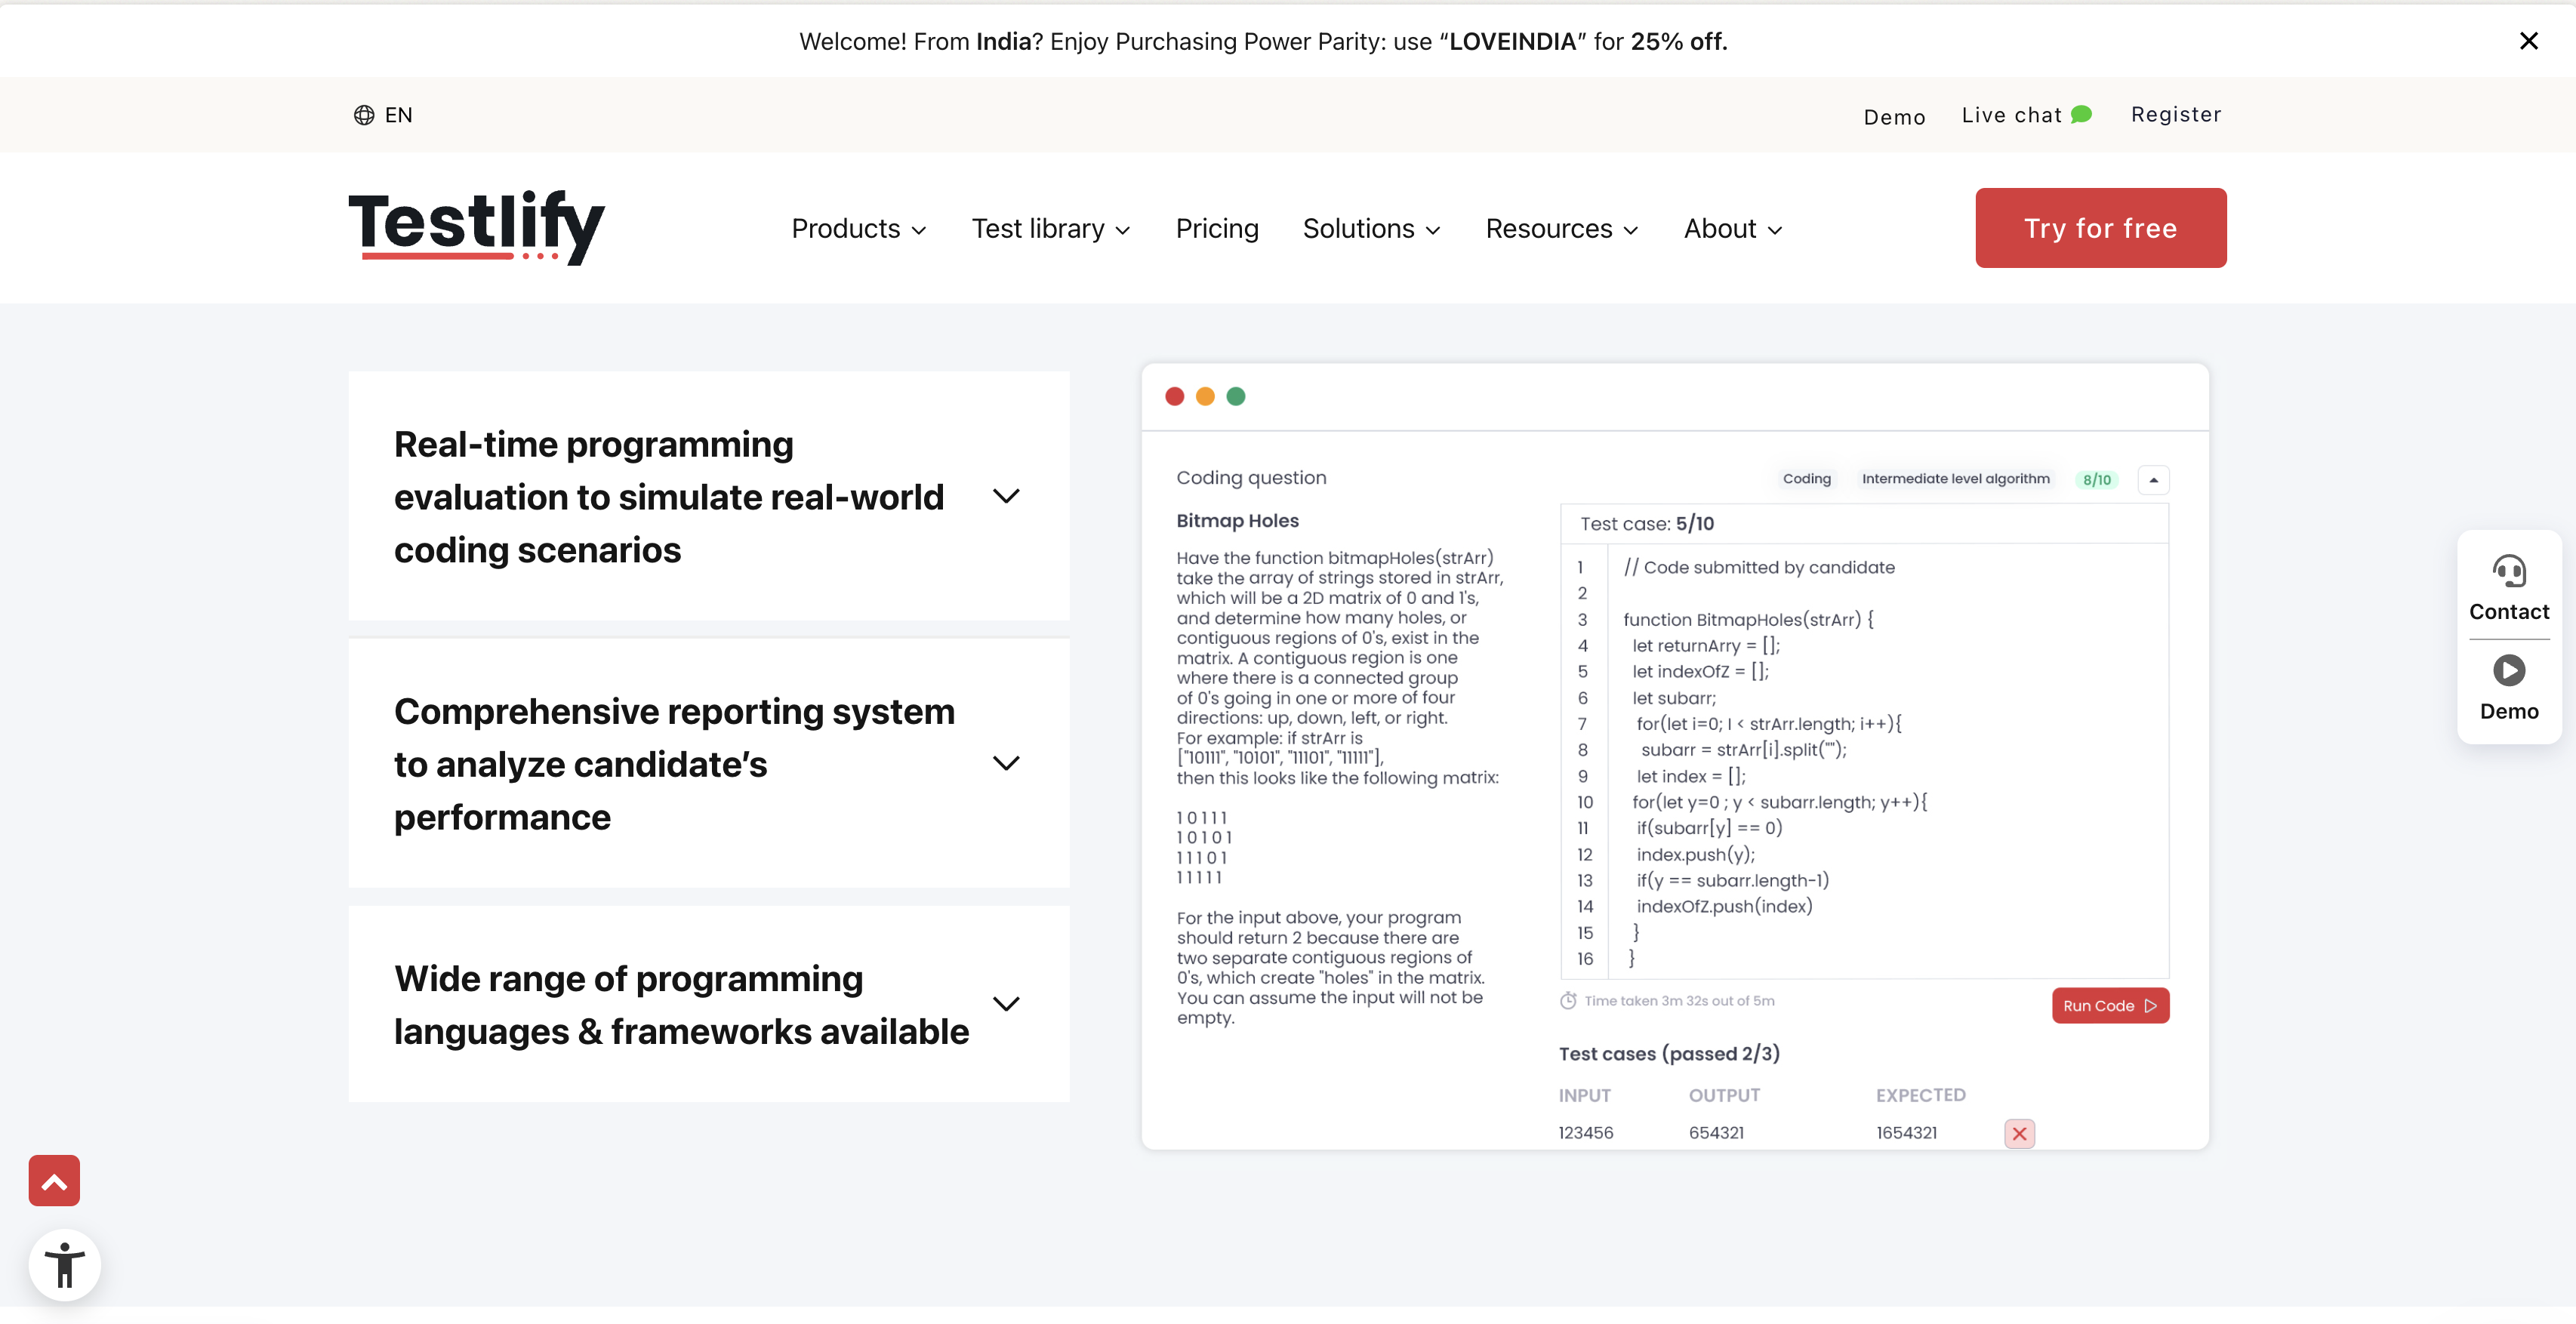
Task: Open the Products dropdown menu
Action: [x=859, y=228]
